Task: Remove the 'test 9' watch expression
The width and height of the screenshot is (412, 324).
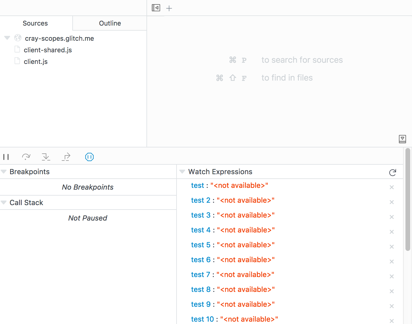Action: click(x=392, y=306)
